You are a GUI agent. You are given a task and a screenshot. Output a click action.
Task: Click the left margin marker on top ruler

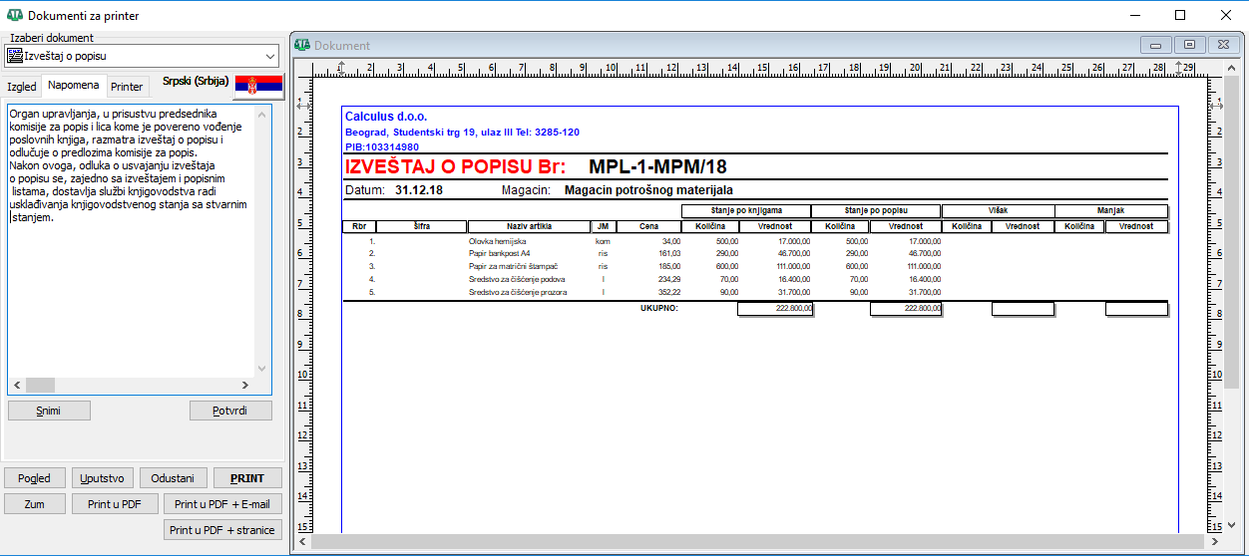[341, 68]
